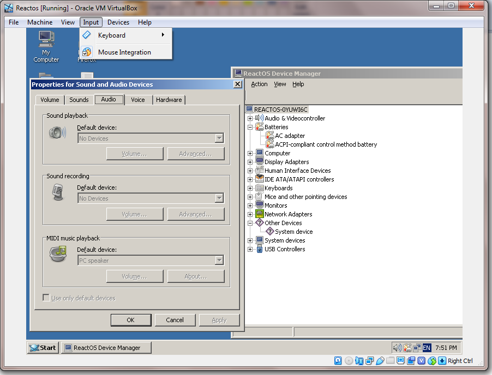
Task: Open Device Manager Action menu
Action: [x=259, y=84]
